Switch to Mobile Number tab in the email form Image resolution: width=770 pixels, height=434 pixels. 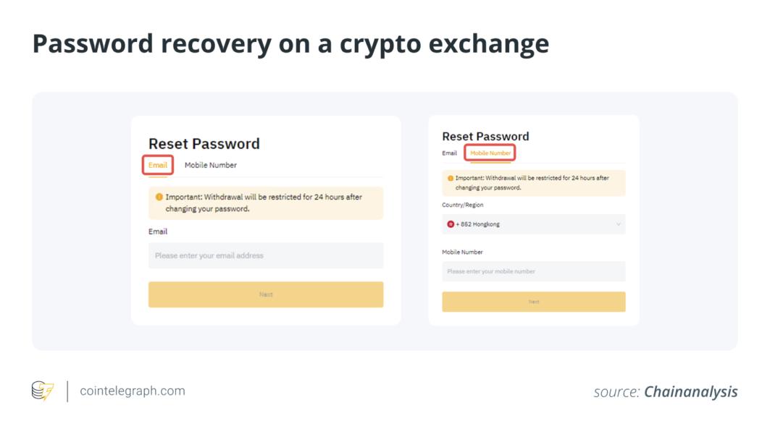[x=210, y=165]
